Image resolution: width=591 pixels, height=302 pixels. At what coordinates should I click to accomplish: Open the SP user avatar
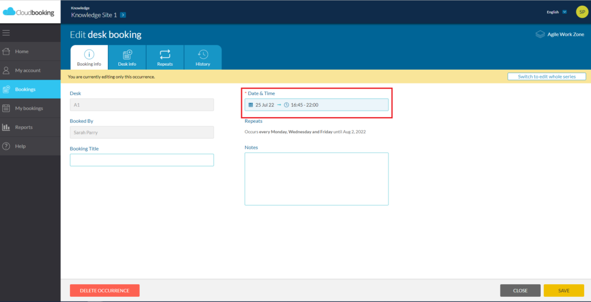pyautogui.click(x=582, y=12)
